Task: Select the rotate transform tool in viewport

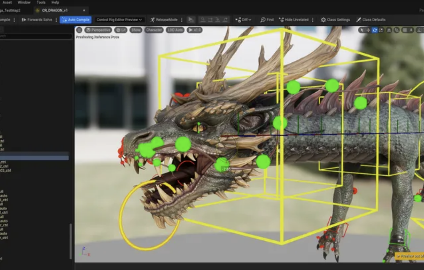Action: pyautogui.click(x=375, y=30)
